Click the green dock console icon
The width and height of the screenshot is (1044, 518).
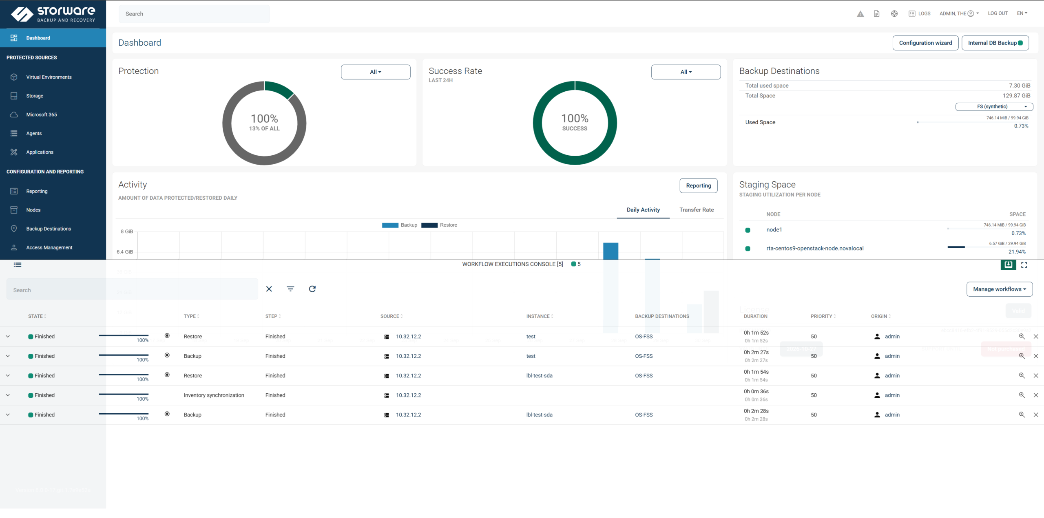tap(1009, 265)
